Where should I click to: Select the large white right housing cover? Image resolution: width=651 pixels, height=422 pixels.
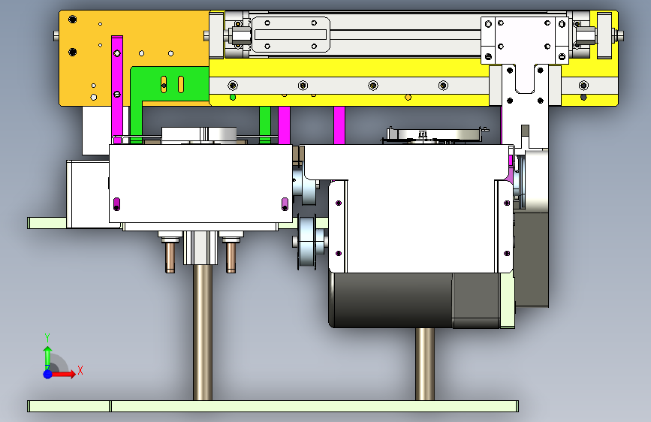(x=420, y=208)
